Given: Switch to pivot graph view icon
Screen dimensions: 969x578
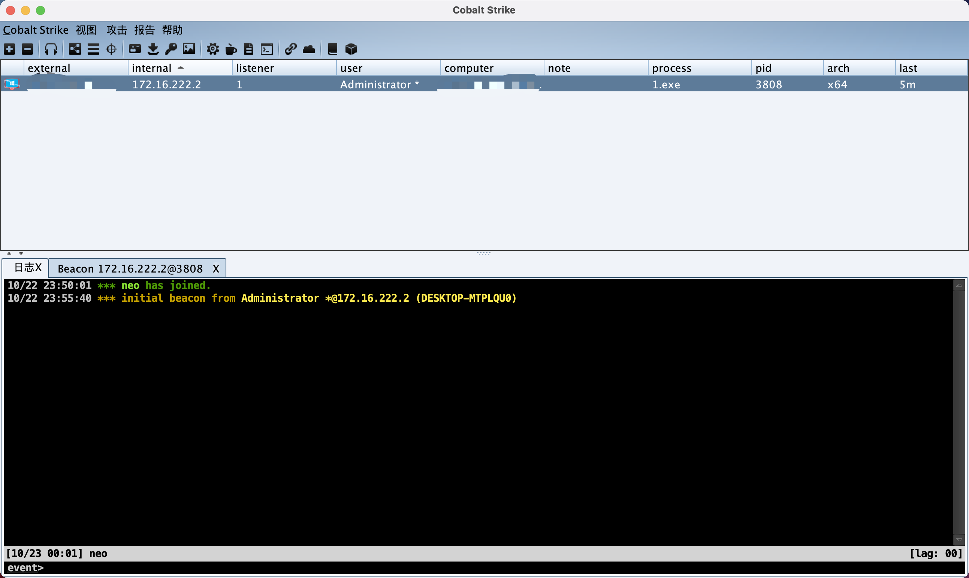Looking at the screenshot, I should pos(75,49).
